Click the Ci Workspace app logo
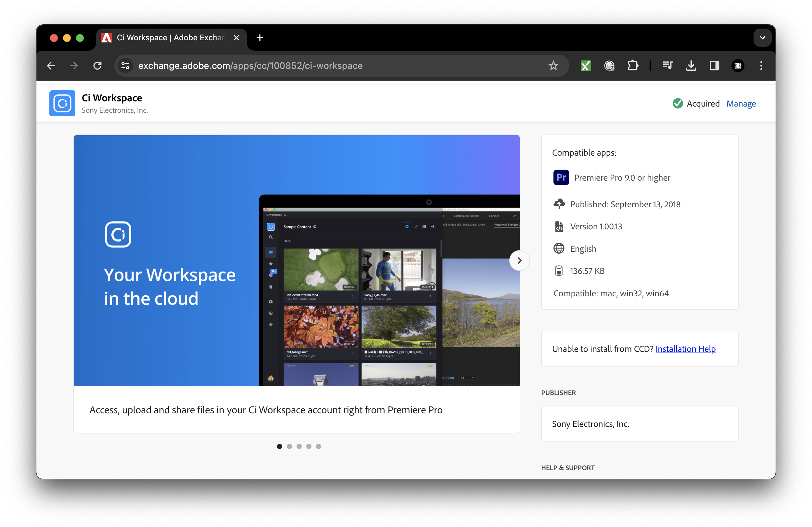812x527 pixels. pyautogui.click(x=62, y=103)
